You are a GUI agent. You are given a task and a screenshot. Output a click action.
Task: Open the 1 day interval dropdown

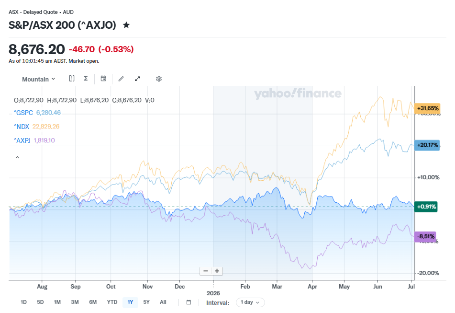[250, 302]
